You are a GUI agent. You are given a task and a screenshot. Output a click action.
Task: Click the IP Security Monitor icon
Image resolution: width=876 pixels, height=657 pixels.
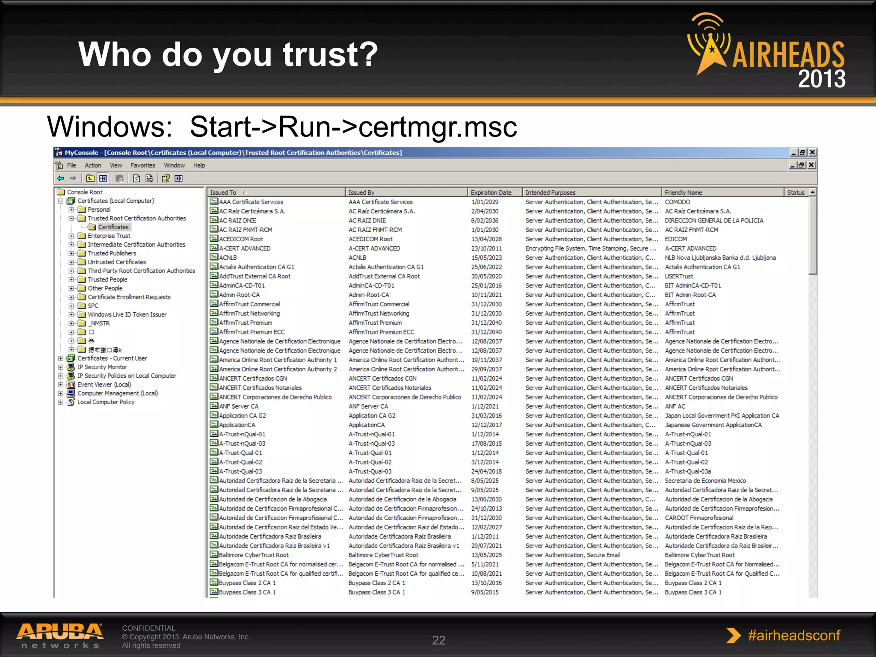pyautogui.click(x=71, y=367)
